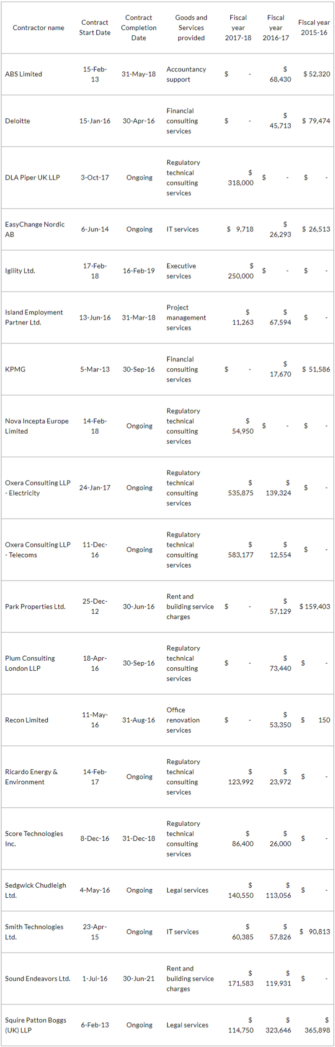Click the Ricardo Energy & Environment cell
Image resolution: width=335 pixels, height=1047 pixels.
point(31,777)
